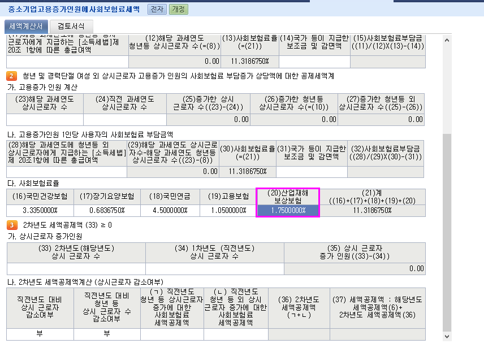
Task: Select 부 under 청년 등 상시 근로자 수 감소여부
Action: pos(107,334)
